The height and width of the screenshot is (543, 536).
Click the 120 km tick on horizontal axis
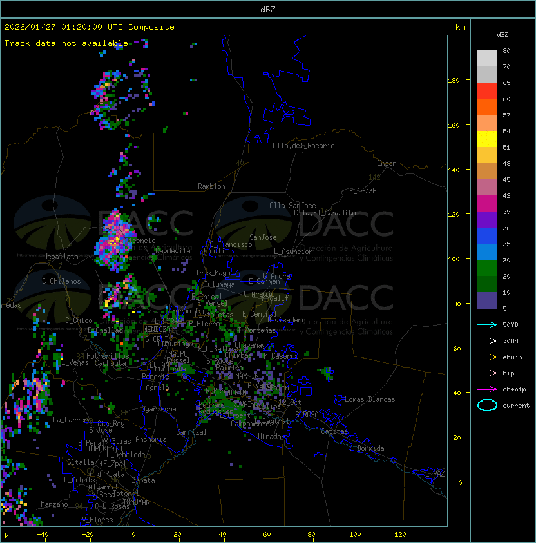click(400, 535)
